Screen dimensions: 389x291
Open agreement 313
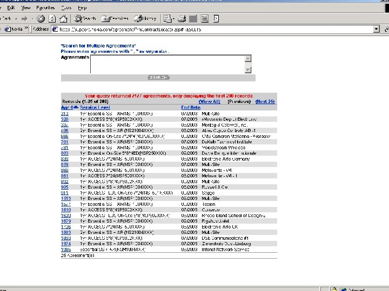click(x=64, y=114)
